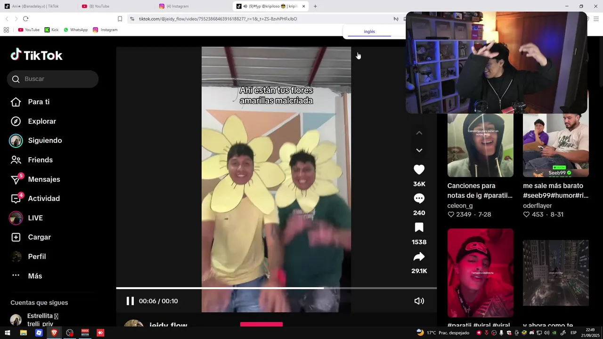The height and width of the screenshot is (339, 603).
Task: Open Friends section
Action: point(40,160)
